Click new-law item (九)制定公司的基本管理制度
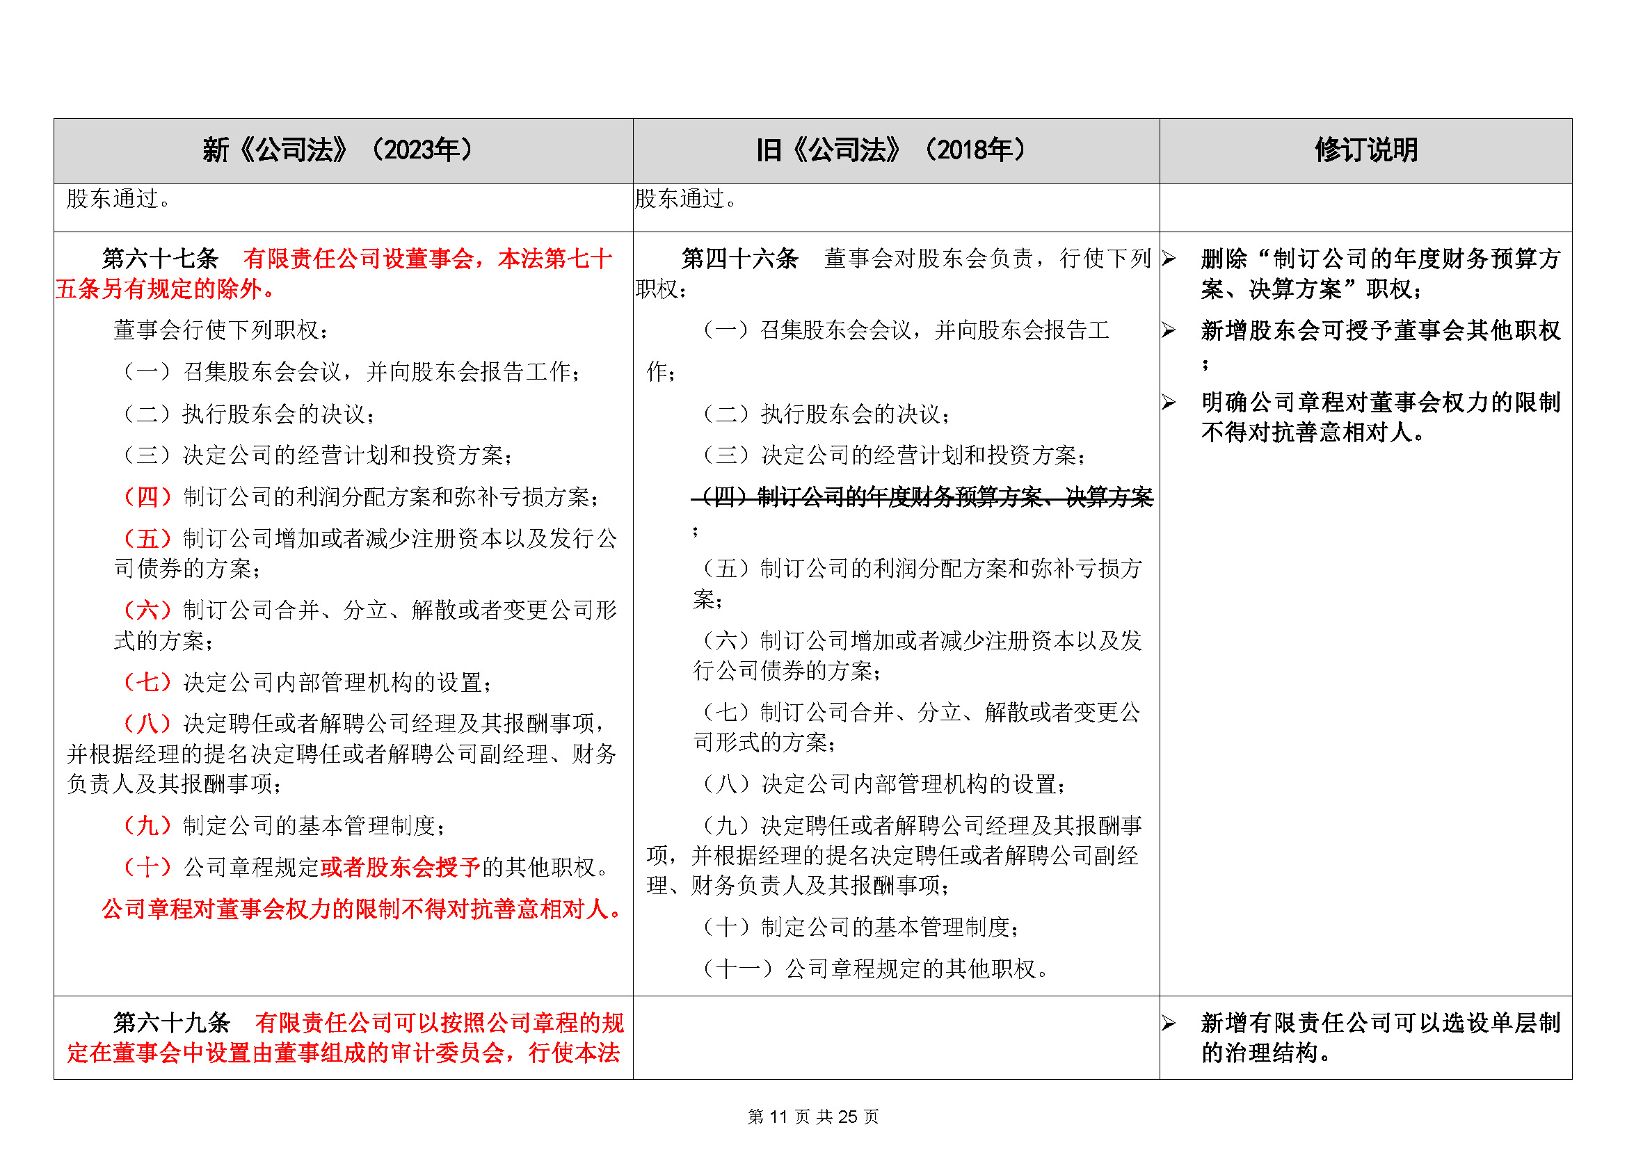The height and width of the screenshot is (1150, 1627). point(283,826)
